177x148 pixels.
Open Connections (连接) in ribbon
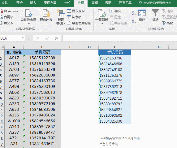coord(115,11)
